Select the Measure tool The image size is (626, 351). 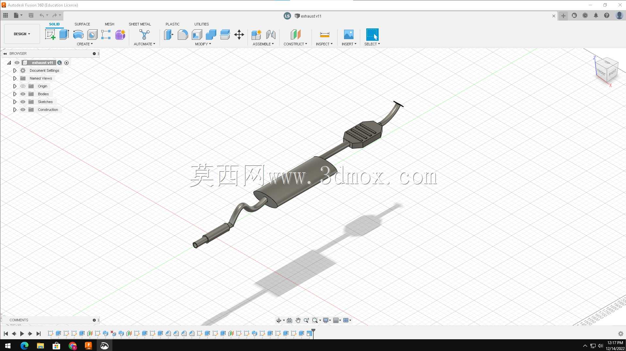(324, 35)
